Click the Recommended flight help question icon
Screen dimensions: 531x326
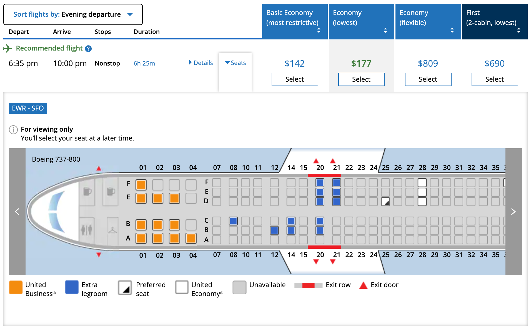click(x=88, y=49)
